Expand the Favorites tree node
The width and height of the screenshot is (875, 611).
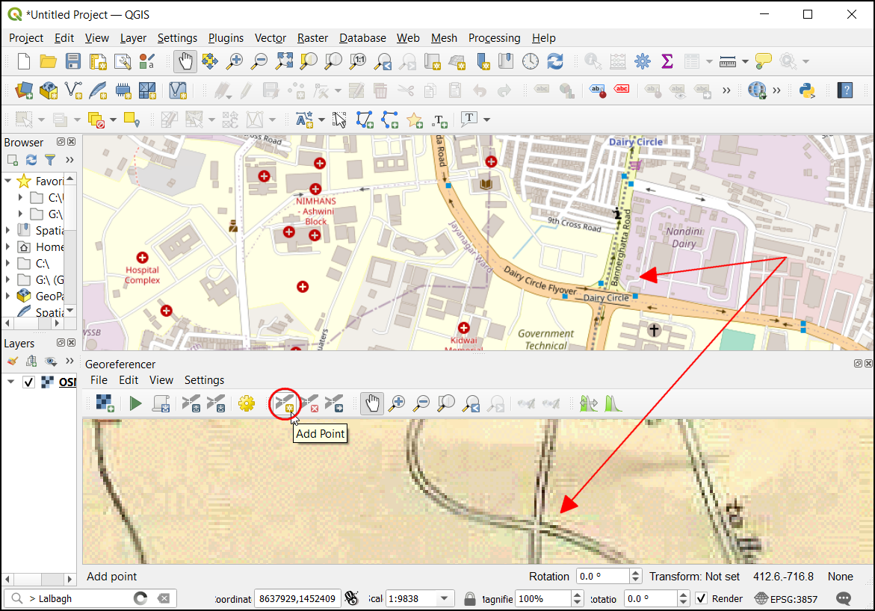pyautogui.click(x=7, y=181)
